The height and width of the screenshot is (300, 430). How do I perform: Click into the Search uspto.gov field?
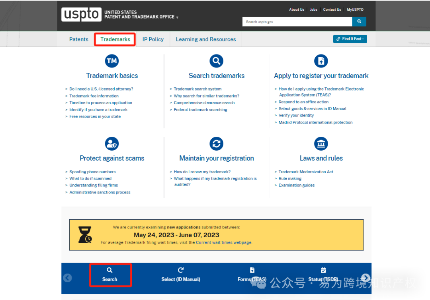tap(297, 21)
